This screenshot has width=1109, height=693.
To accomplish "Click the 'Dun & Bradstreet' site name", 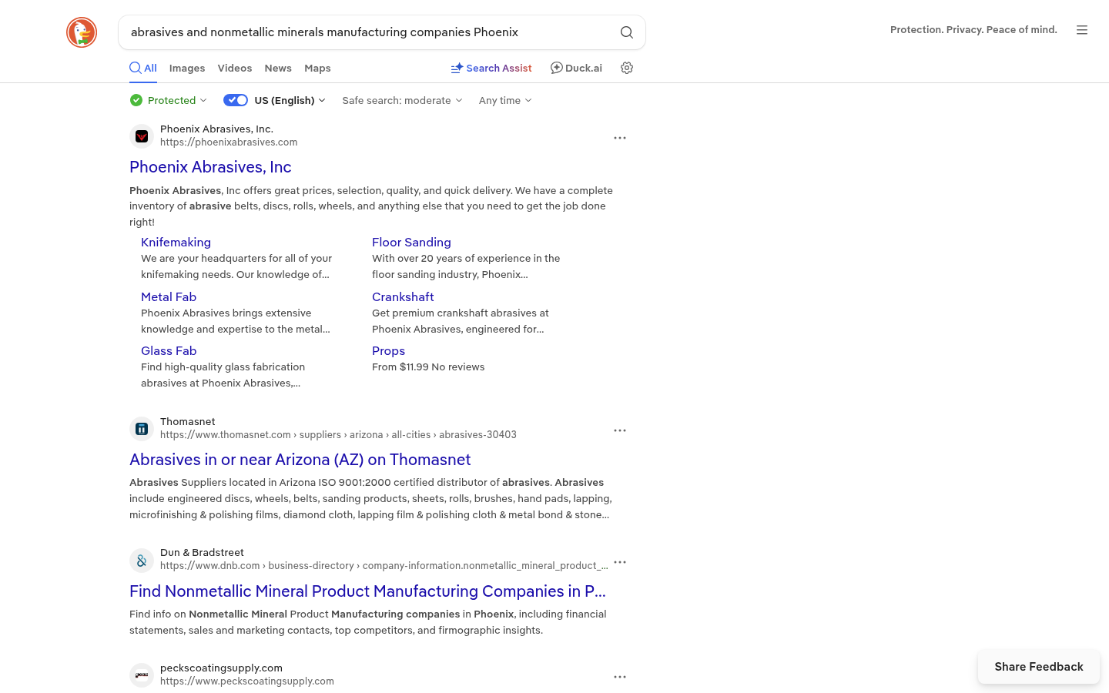I will click(x=202, y=553).
